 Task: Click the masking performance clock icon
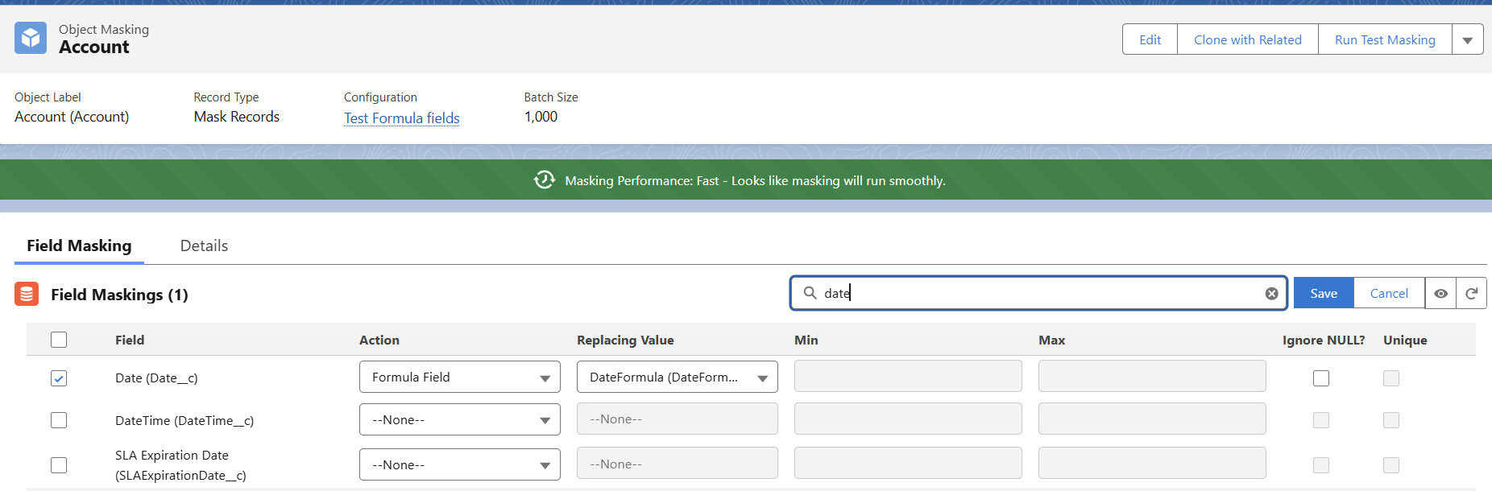[545, 180]
